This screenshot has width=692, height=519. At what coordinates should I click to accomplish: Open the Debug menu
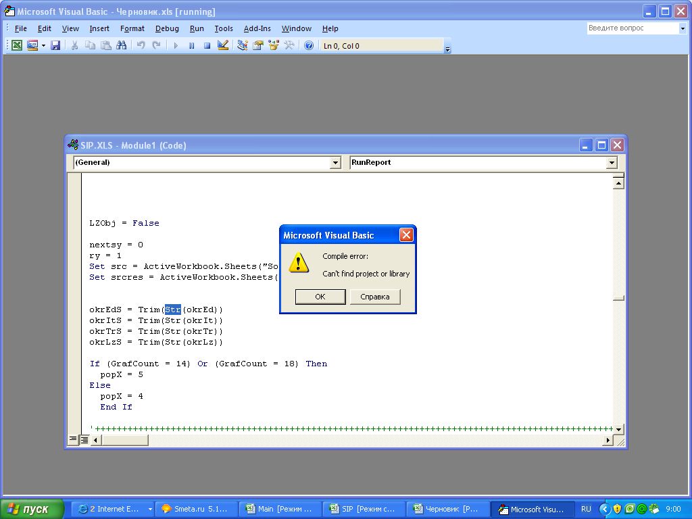(167, 28)
